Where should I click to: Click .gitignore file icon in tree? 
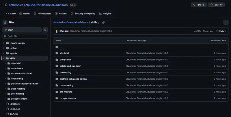coord(8,104)
